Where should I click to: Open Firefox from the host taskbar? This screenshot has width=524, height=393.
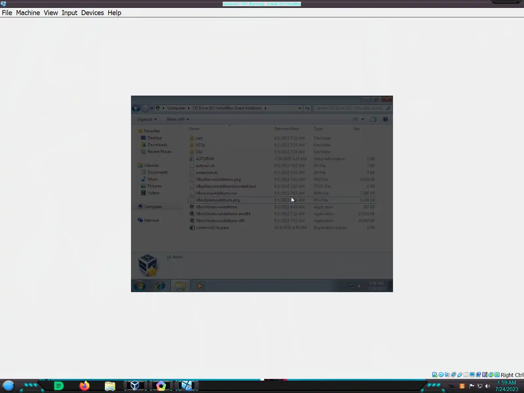click(x=84, y=386)
